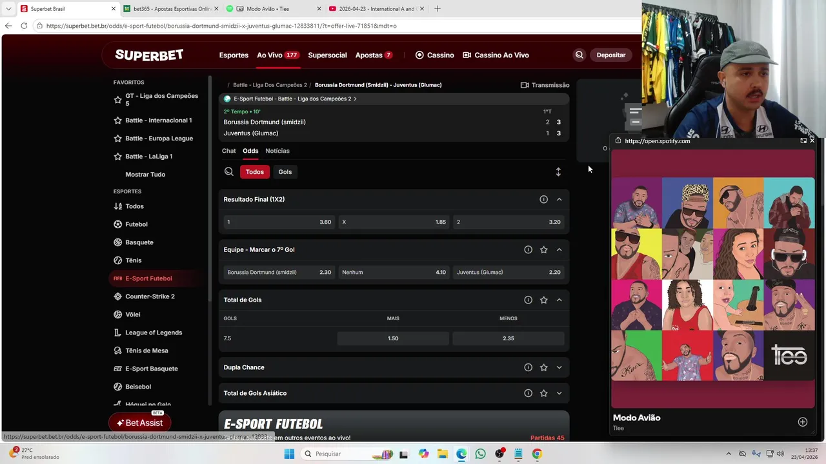Show hidden system tray icons
Screen dimensions: 826x464
pos(729,454)
